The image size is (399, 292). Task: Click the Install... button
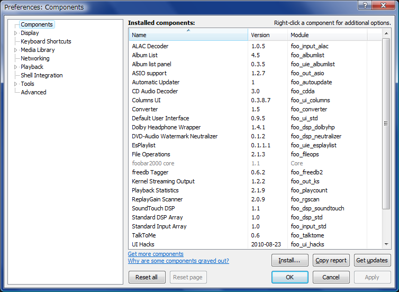click(290, 260)
